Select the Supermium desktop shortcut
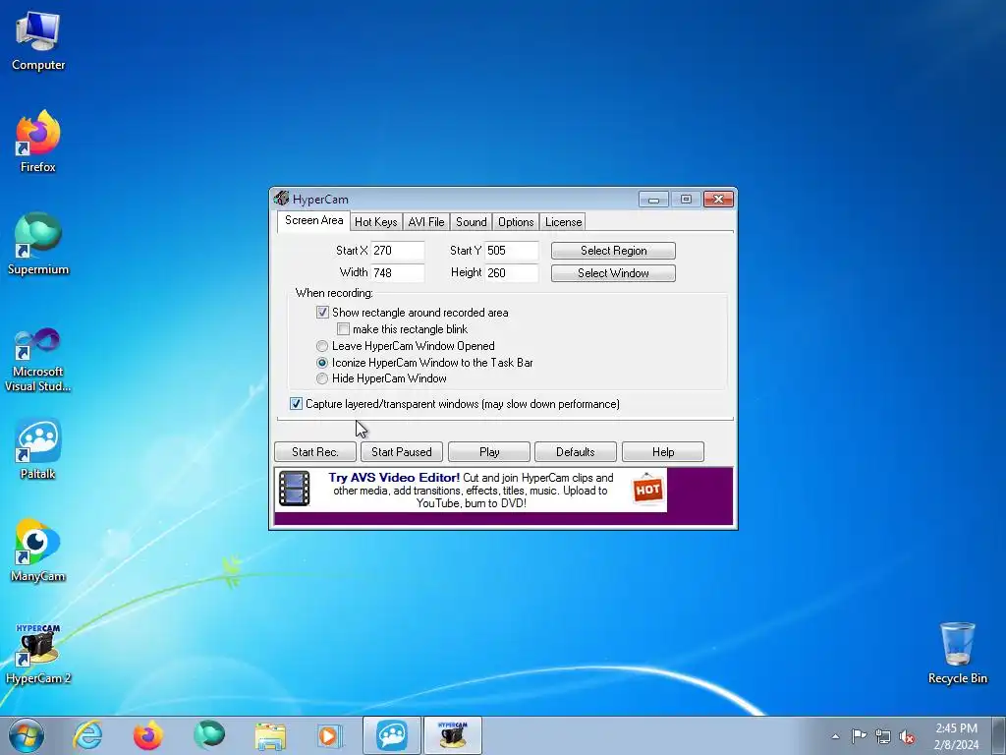The height and width of the screenshot is (755, 1006). pyautogui.click(x=38, y=244)
